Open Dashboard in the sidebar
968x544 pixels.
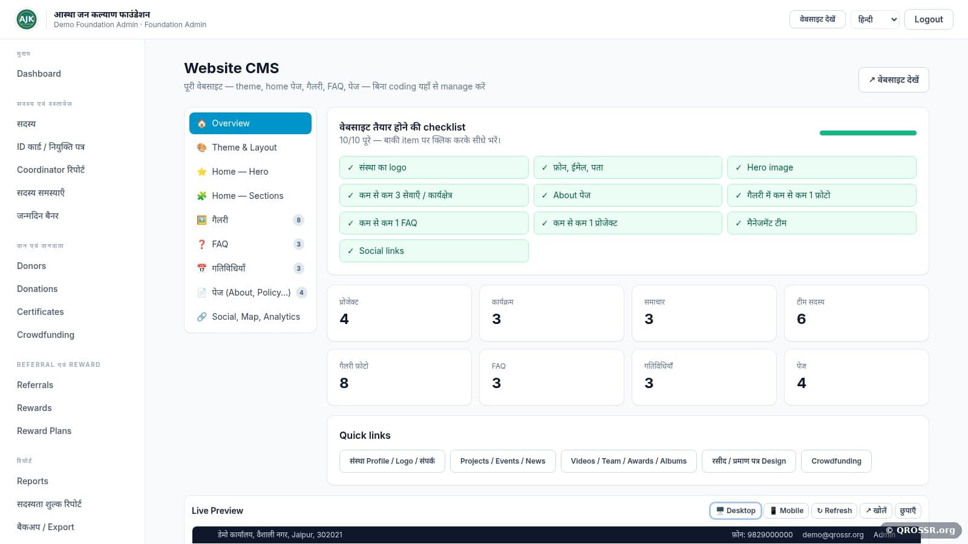click(39, 74)
